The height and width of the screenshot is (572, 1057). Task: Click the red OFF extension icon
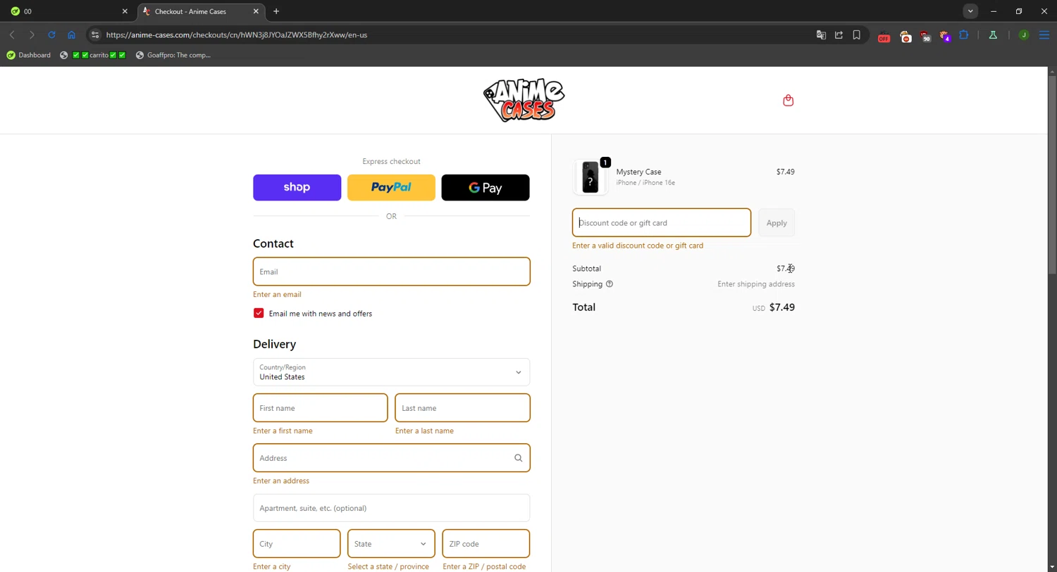[884, 37]
